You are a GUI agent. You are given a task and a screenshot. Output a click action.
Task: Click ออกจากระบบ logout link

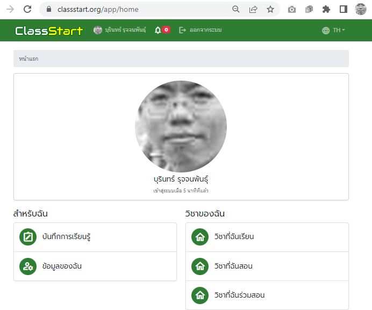coord(205,30)
